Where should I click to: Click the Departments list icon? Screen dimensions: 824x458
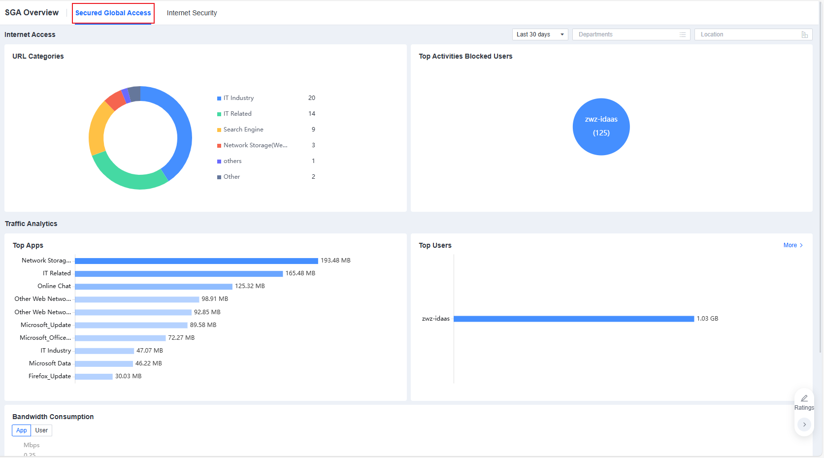683,34
